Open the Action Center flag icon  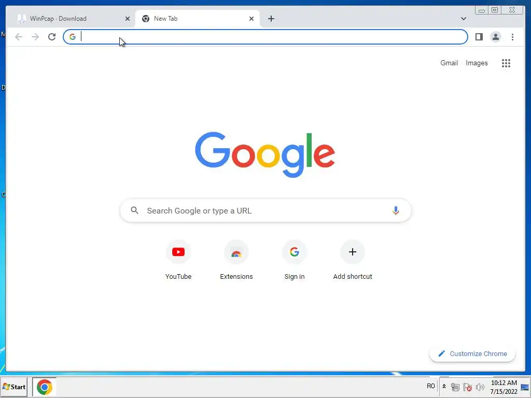pos(468,387)
